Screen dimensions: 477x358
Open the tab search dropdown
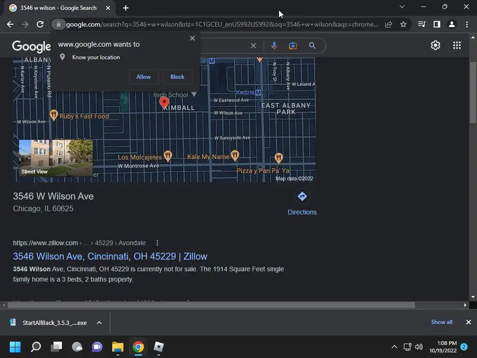click(402, 7)
